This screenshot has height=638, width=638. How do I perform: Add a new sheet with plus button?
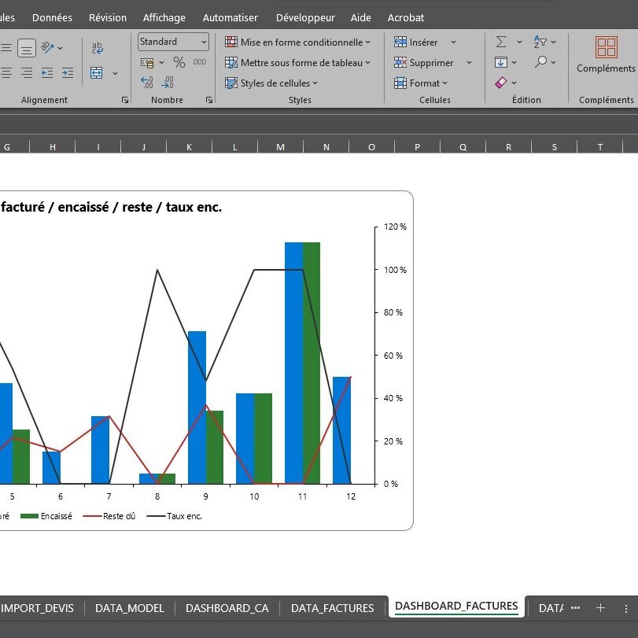(600, 607)
